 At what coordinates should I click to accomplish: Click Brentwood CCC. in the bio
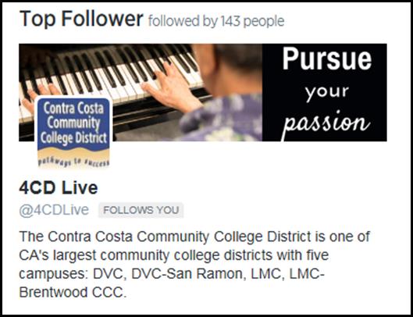[x=73, y=293]
